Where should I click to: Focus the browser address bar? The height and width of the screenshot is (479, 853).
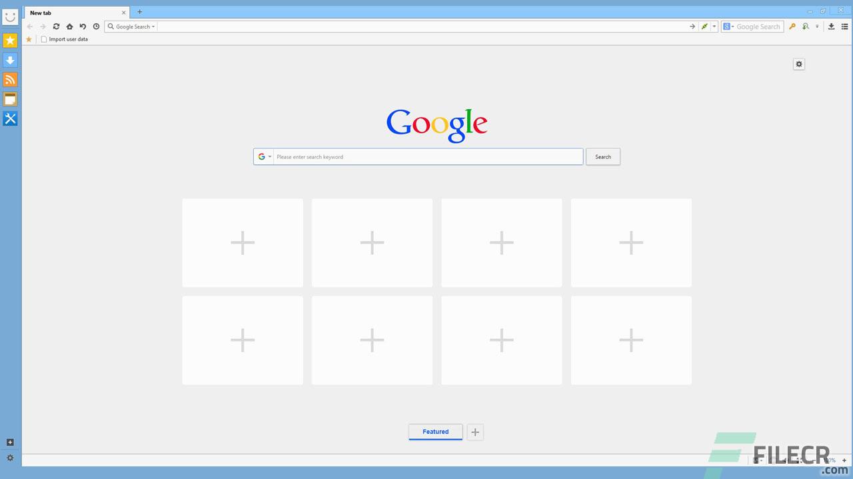(x=423, y=27)
